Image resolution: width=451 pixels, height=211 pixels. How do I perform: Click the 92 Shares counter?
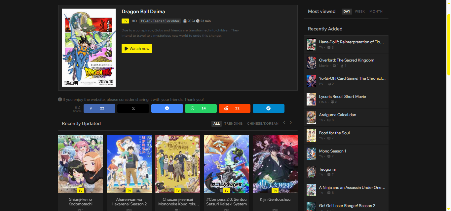(x=77, y=108)
